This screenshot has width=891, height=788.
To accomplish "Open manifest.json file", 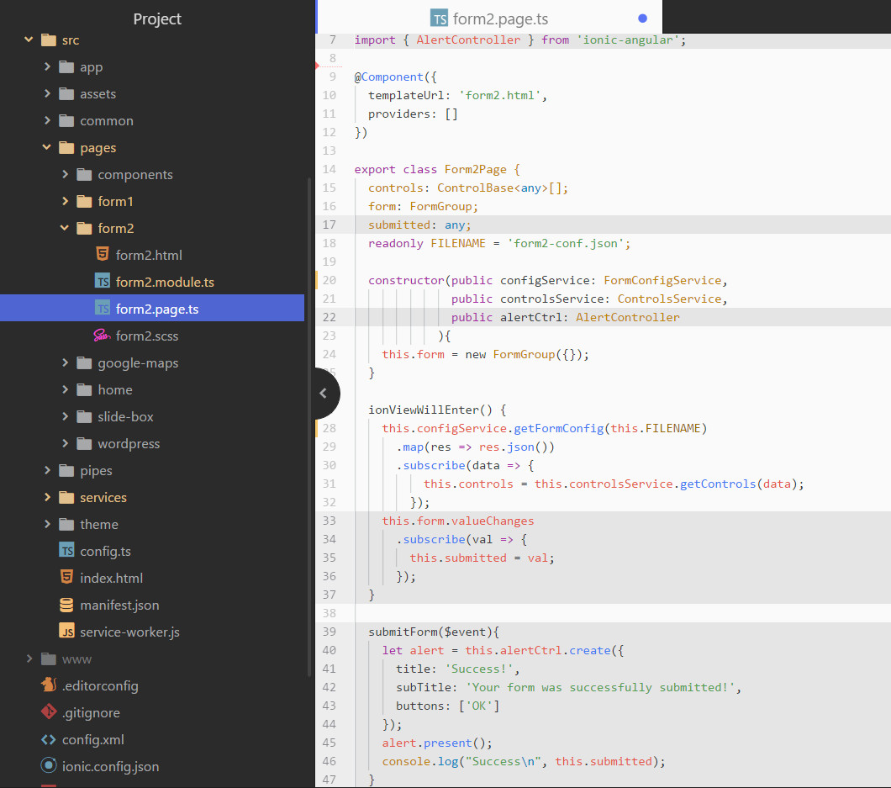I will pyautogui.click(x=119, y=605).
